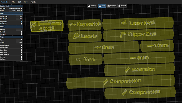Select the 4.0×30 screw label object
Viewport: 182px width, 103px height.
47,26
